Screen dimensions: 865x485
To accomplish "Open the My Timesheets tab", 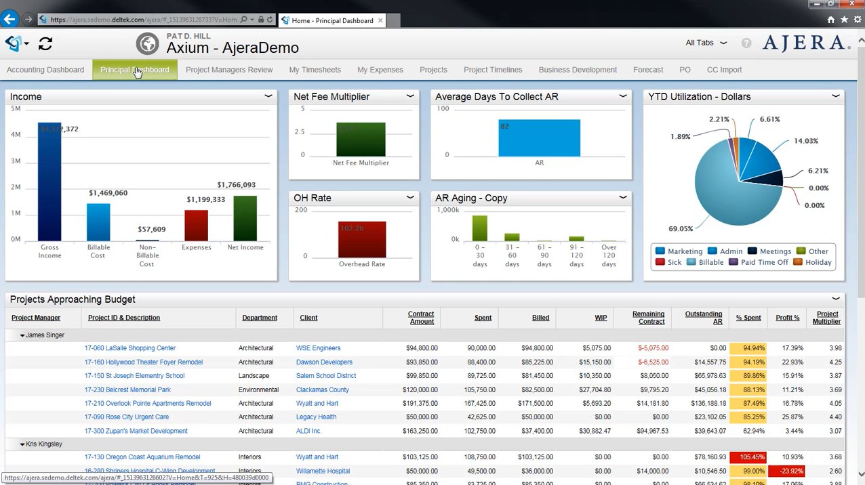I will pyautogui.click(x=315, y=69).
